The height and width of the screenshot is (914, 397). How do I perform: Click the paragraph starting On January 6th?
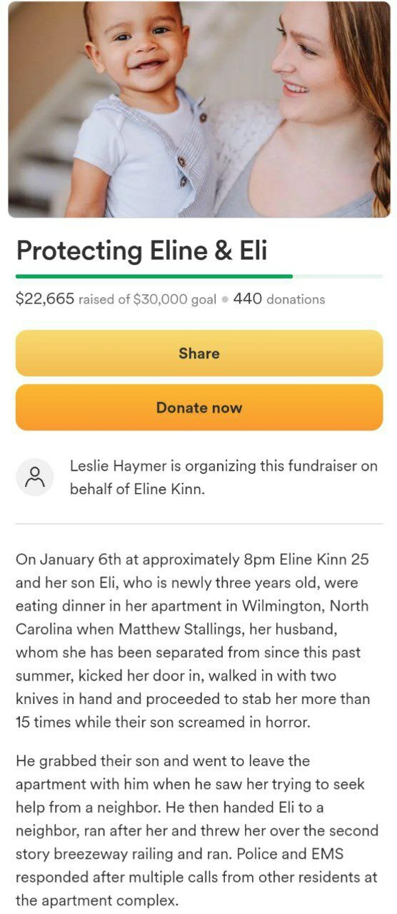click(x=193, y=641)
